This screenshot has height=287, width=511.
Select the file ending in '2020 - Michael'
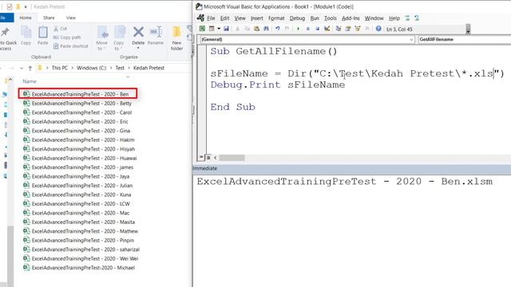pyautogui.click(x=79, y=268)
